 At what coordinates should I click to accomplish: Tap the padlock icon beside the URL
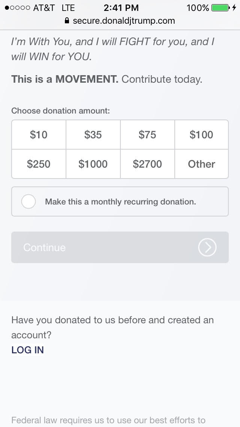[67, 21]
